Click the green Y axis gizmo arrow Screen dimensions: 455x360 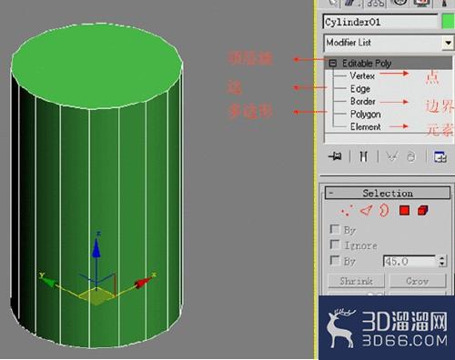point(48,282)
